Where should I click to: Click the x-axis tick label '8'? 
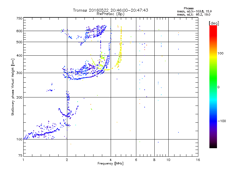click(154, 160)
